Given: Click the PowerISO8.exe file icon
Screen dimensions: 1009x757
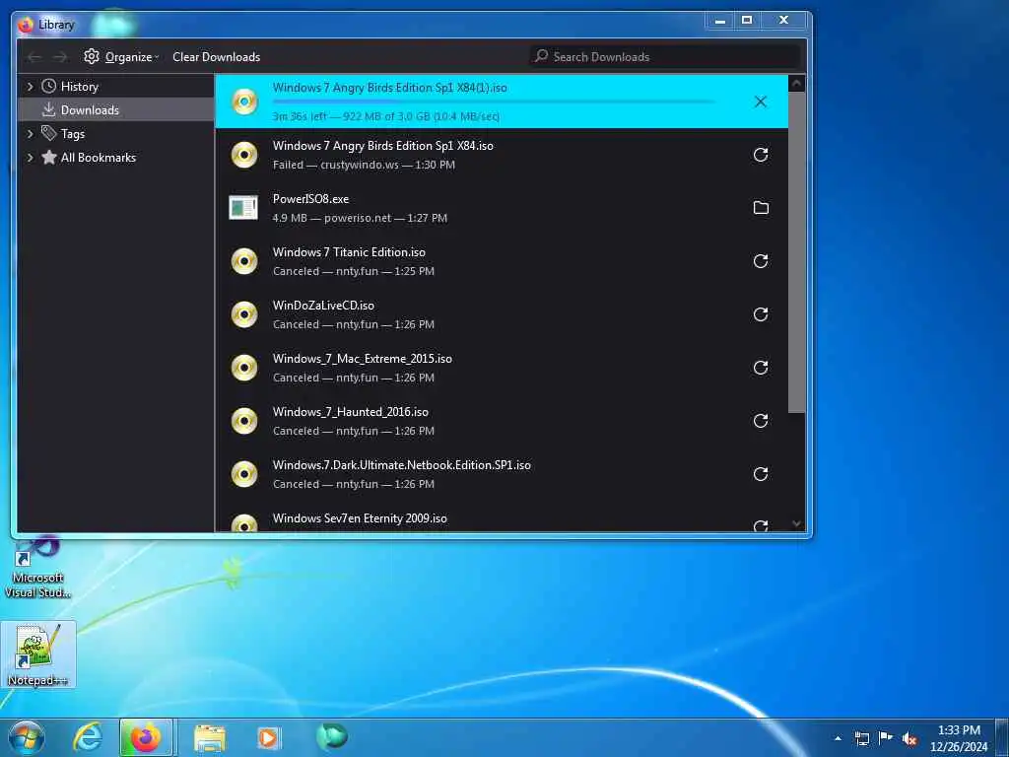Looking at the screenshot, I should (x=243, y=207).
